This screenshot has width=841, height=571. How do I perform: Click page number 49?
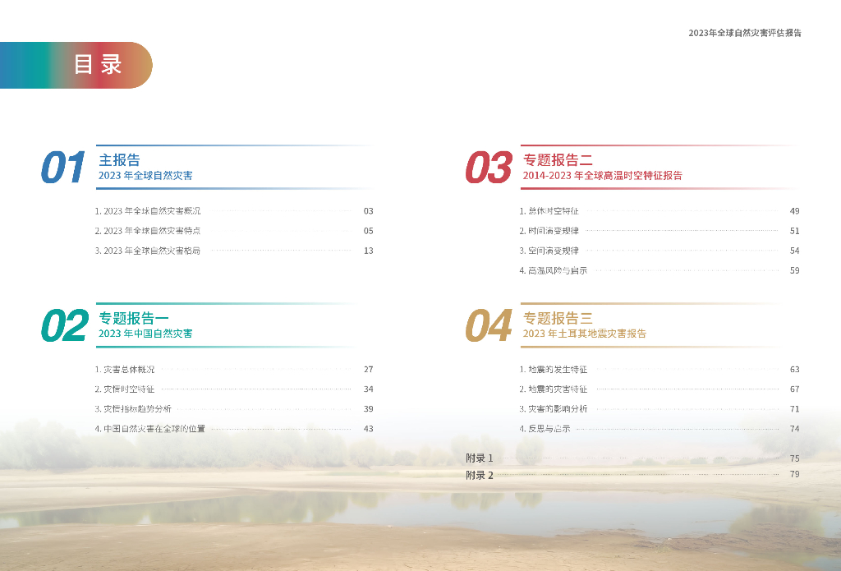click(795, 211)
